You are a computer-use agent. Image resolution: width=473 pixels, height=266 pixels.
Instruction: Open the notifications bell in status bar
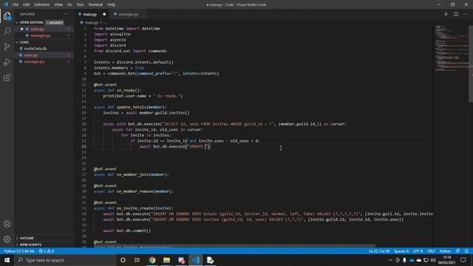tap(466, 251)
